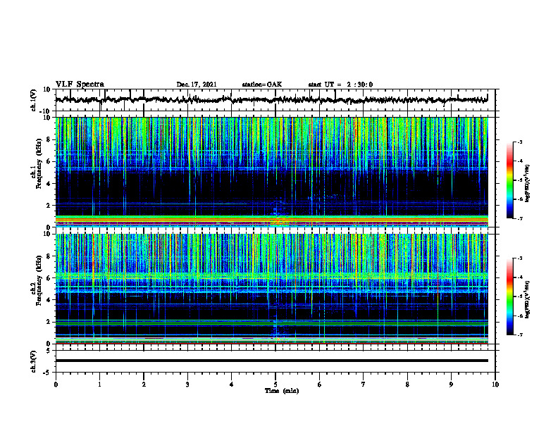558x431 pixels.
Task: Click the "ch.3(V)" axis label
Action: point(34,361)
